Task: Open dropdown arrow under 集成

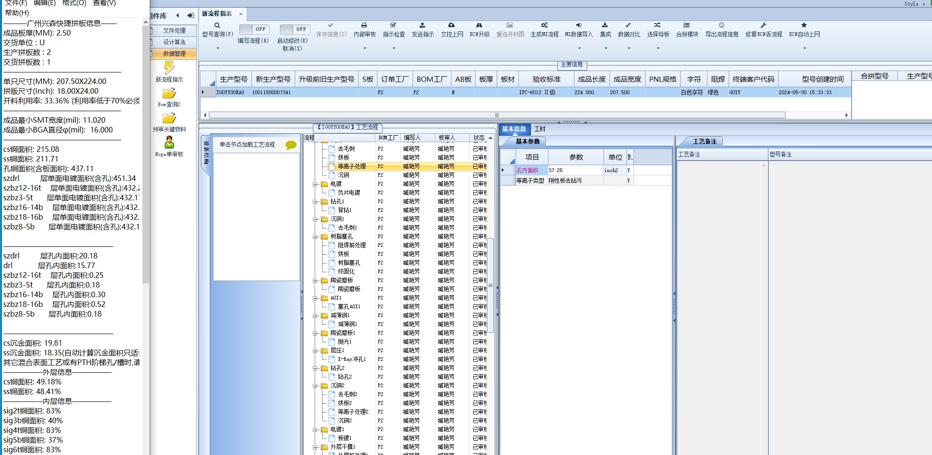Action: (605, 48)
